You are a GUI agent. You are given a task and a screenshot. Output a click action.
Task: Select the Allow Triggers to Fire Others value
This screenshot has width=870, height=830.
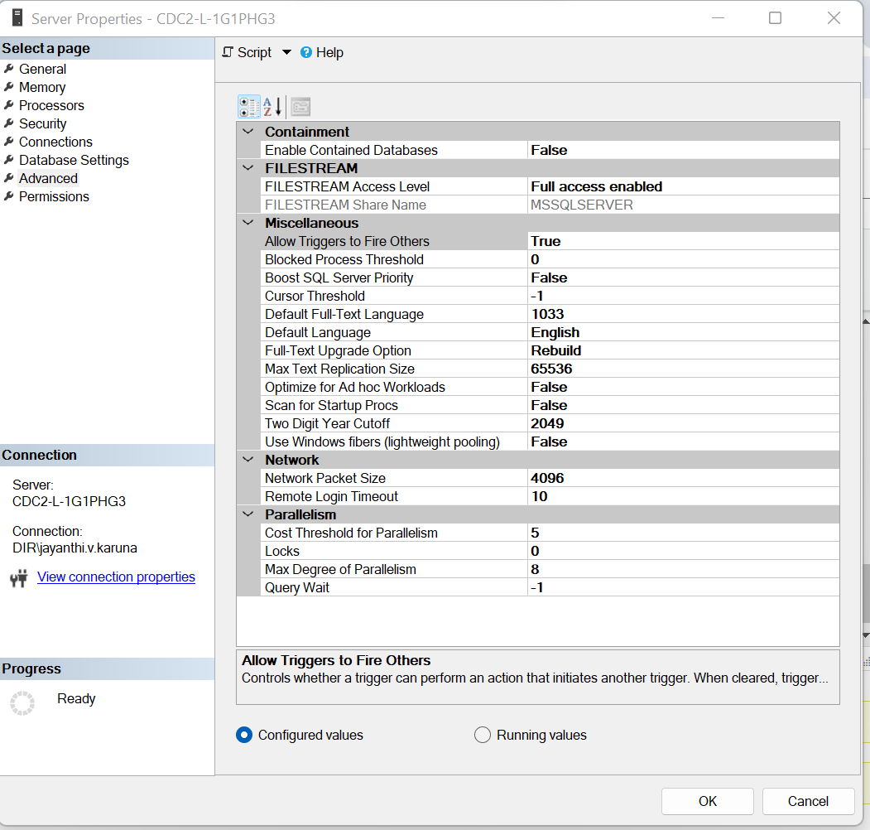(x=683, y=241)
